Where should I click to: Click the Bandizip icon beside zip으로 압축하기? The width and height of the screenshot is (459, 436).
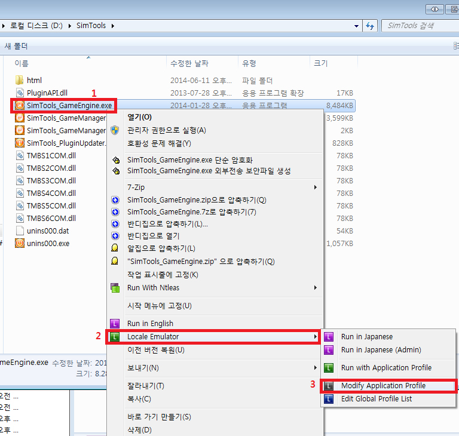tap(115, 200)
